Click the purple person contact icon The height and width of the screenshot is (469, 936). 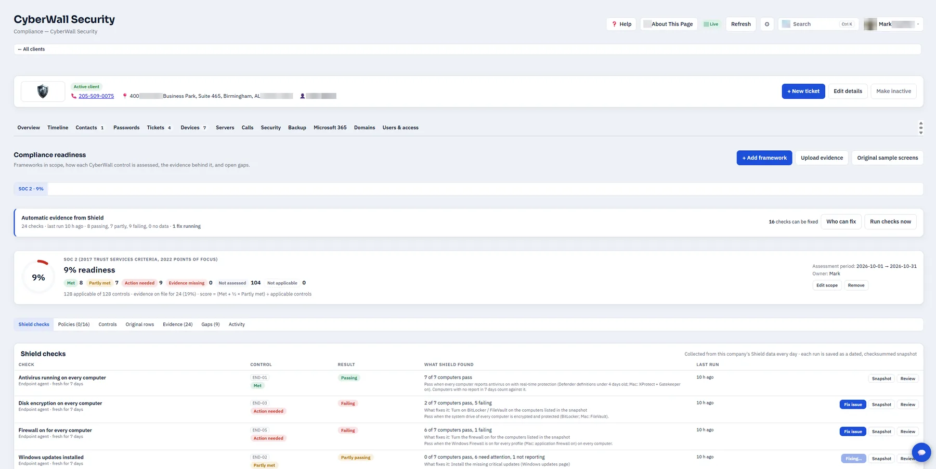tap(303, 96)
